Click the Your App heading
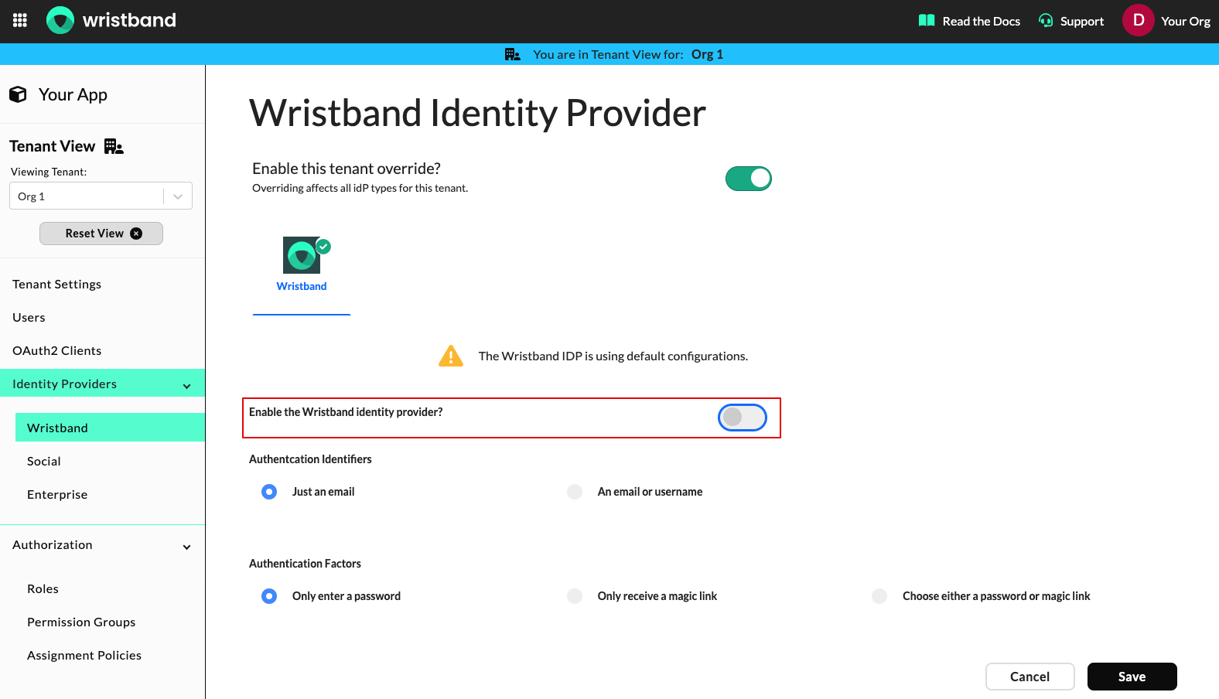The width and height of the screenshot is (1219, 699). [x=73, y=94]
